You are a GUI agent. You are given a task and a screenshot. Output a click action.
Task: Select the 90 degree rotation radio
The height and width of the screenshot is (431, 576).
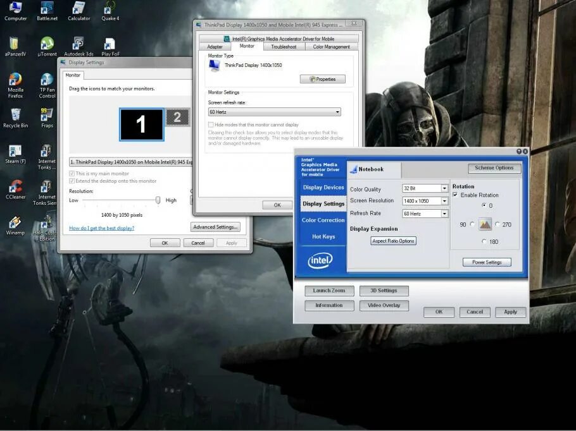(472, 224)
